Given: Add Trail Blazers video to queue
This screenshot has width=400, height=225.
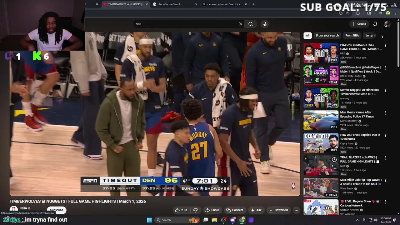Looking at the screenshot, I should [x=334, y=167].
